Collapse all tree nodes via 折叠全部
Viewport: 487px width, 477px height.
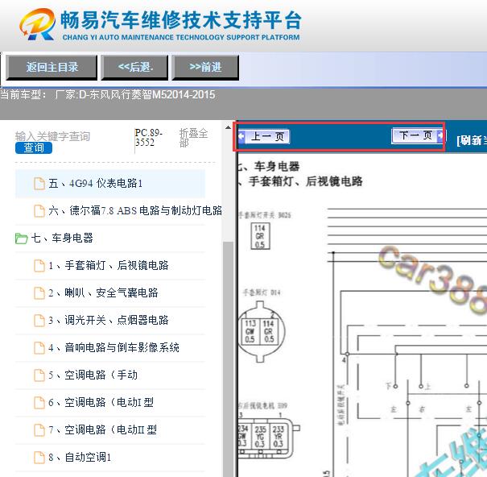coord(193,138)
